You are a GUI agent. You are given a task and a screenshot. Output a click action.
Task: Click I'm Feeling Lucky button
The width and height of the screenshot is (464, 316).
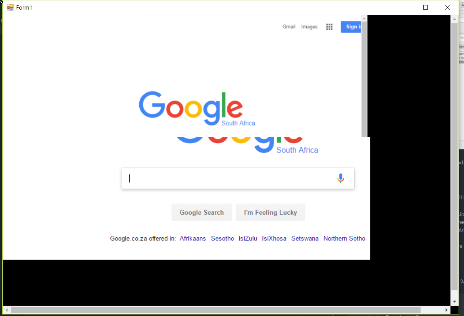[270, 212]
